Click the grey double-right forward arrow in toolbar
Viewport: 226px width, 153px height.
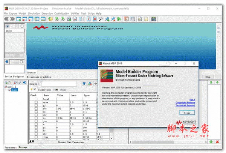(x=12, y=19)
